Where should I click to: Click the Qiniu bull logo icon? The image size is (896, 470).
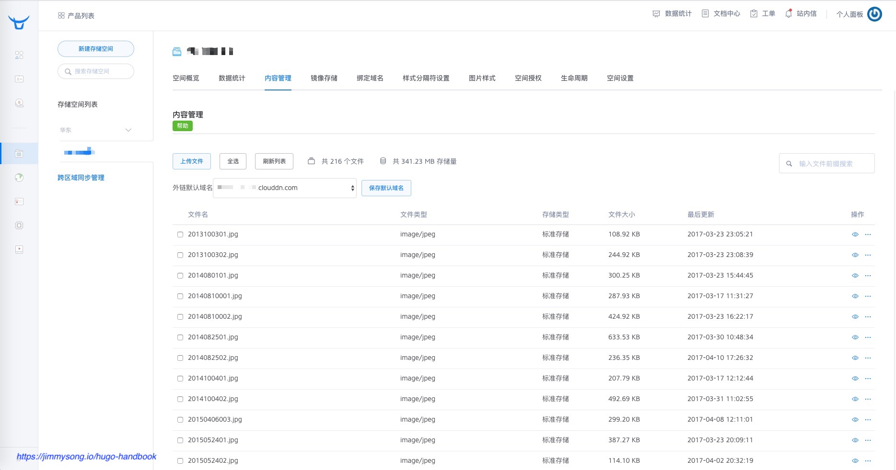[x=19, y=22]
